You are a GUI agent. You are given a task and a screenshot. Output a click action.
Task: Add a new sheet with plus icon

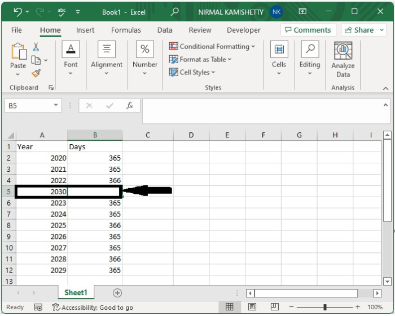click(x=117, y=293)
